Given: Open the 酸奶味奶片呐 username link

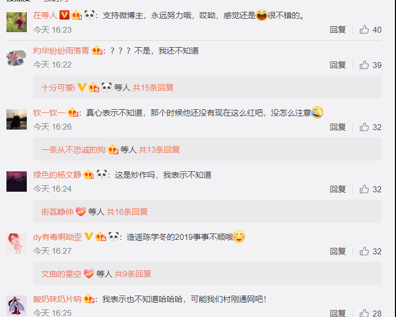Looking at the screenshot, I should point(57,299).
